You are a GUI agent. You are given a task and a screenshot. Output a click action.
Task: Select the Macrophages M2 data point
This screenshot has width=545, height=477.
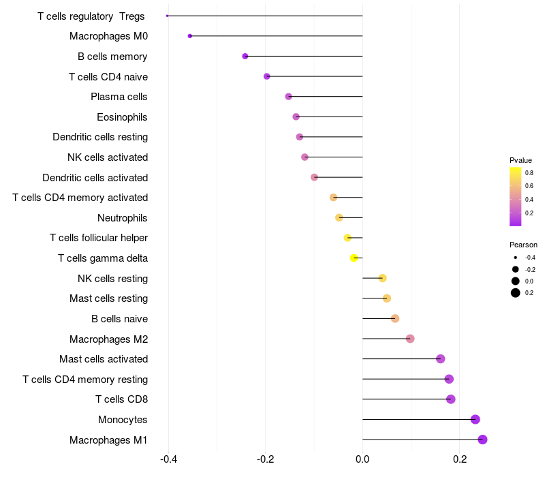tap(410, 339)
